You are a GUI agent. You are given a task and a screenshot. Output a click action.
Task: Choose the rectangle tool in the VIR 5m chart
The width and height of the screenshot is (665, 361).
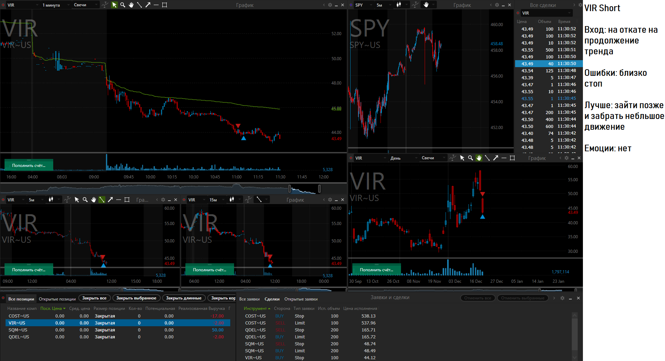pos(127,200)
